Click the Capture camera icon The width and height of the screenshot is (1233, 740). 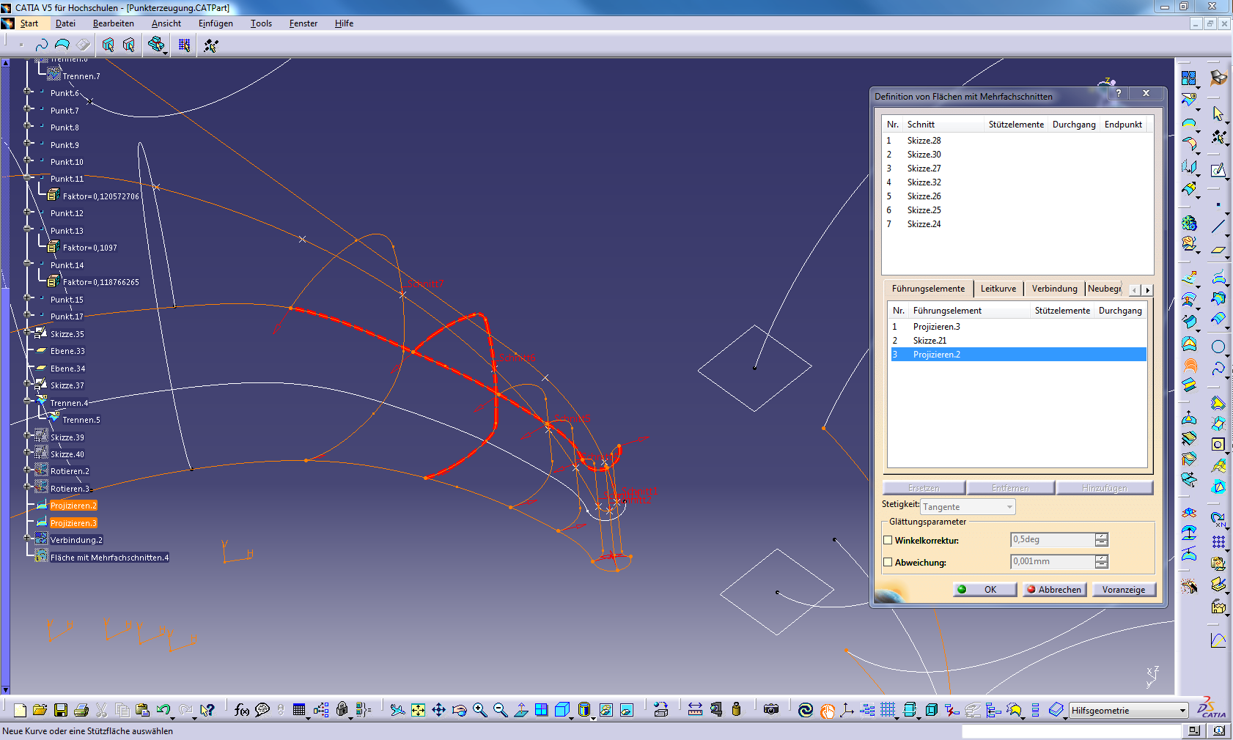click(x=771, y=709)
